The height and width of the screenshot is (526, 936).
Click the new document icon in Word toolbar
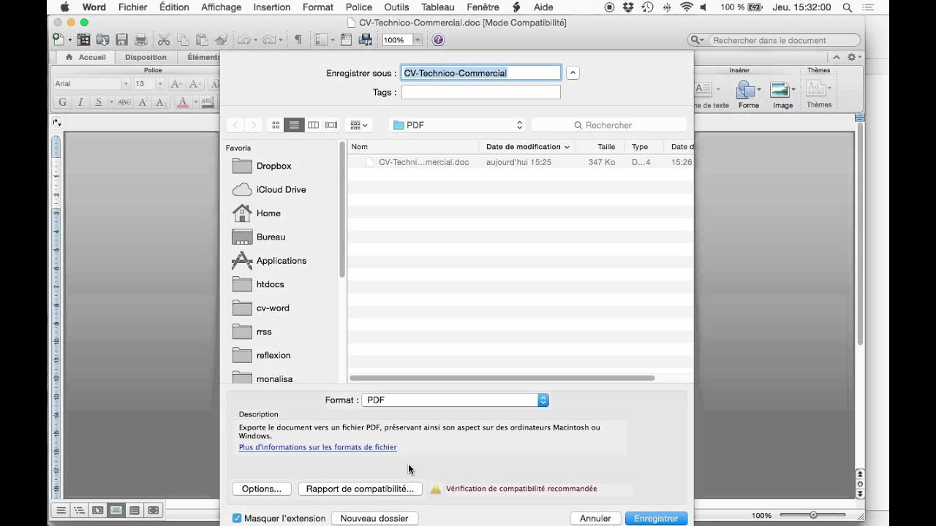[x=58, y=39]
